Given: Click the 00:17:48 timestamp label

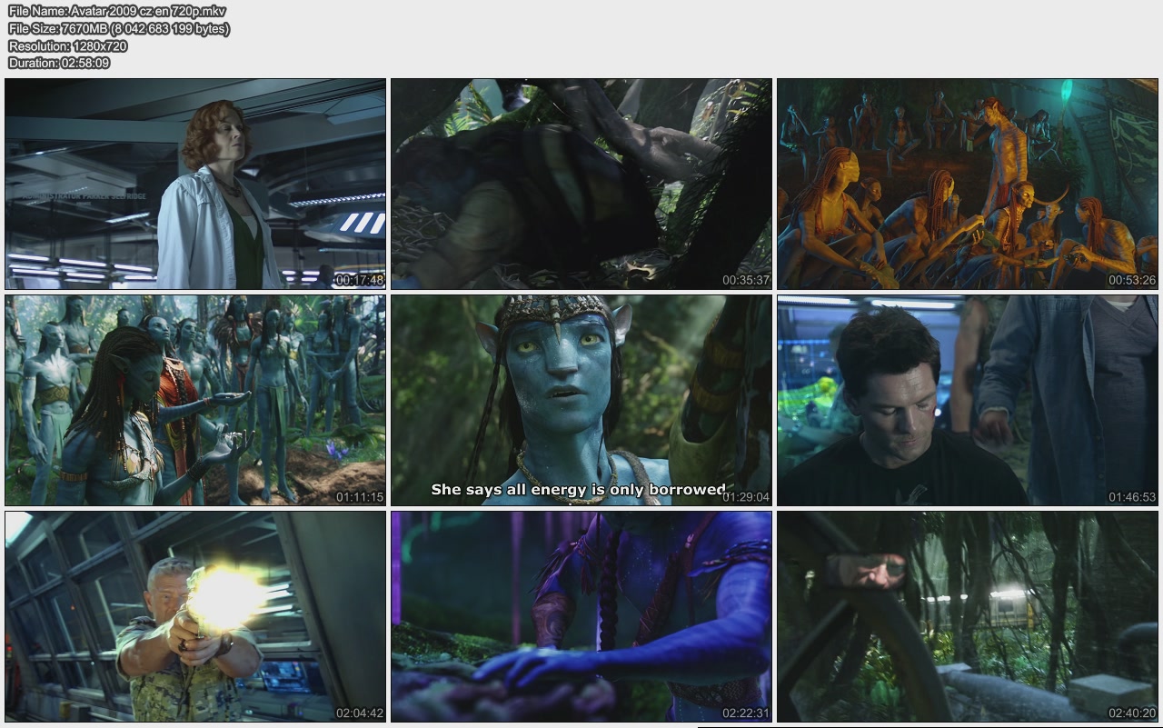Looking at the screenshot, I should [x=359, y=280].
